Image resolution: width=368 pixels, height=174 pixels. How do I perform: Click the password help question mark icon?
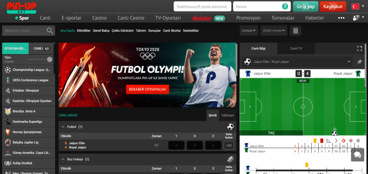(285, 7)
